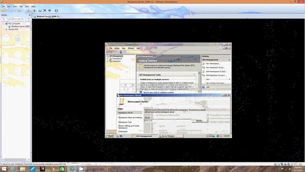Click New Namespace in Actions pane
This screenshot has width=305, height=172.
(213, 64)
